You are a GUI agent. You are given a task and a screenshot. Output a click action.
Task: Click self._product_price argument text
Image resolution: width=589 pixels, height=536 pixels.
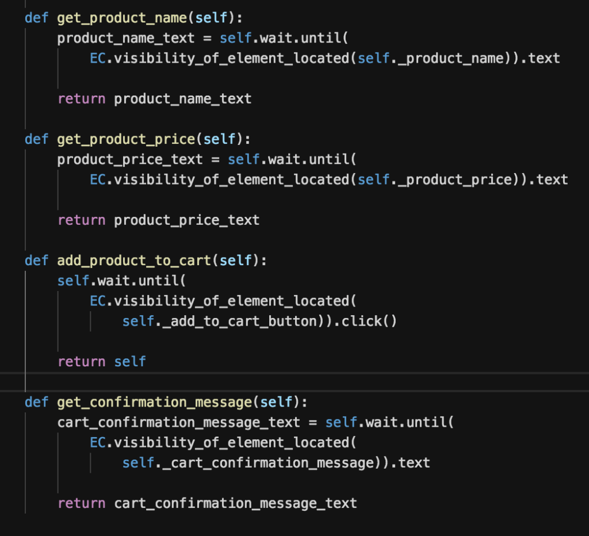(x=435, y=179)
